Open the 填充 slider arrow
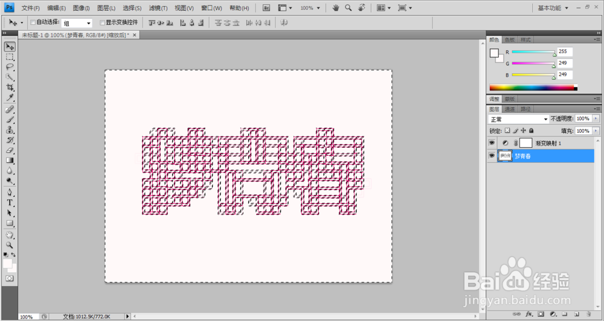This screenshot has width=604, height=321. [x=596, y=131]
